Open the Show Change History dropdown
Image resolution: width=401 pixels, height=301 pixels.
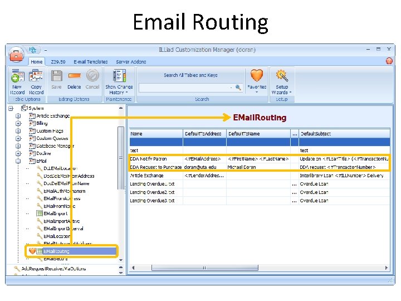point(119,82)
